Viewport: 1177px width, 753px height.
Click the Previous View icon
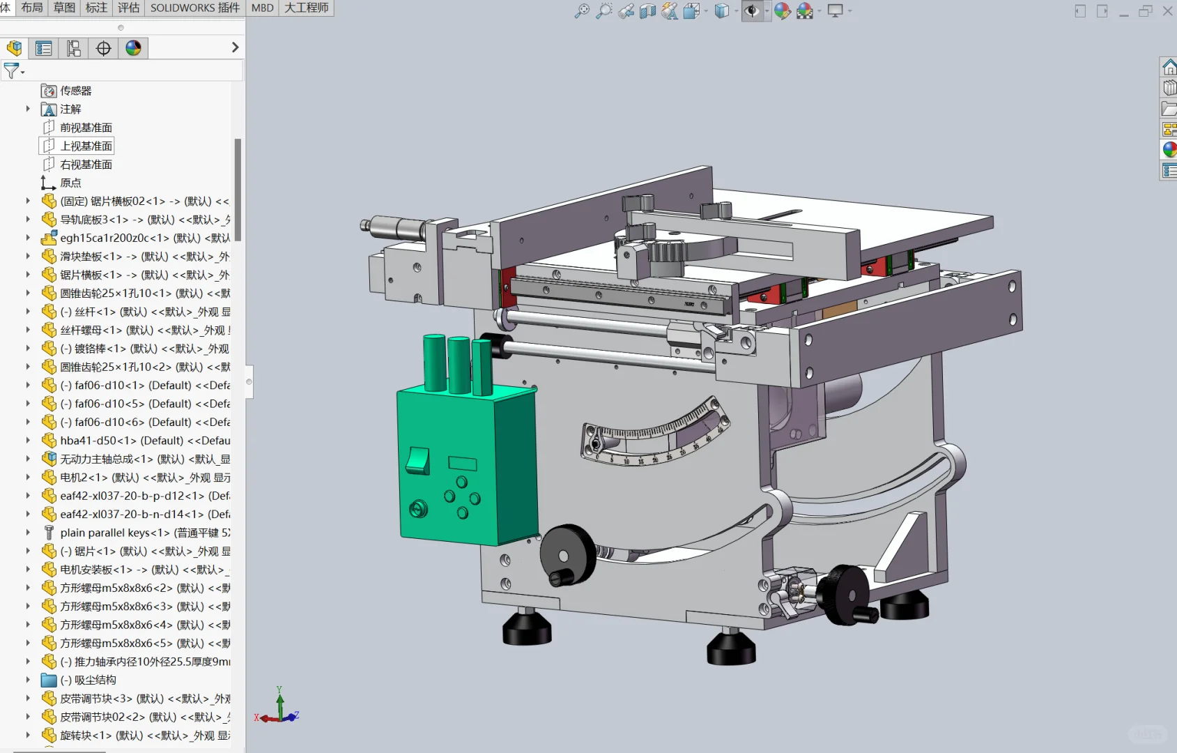pos(626,11)
